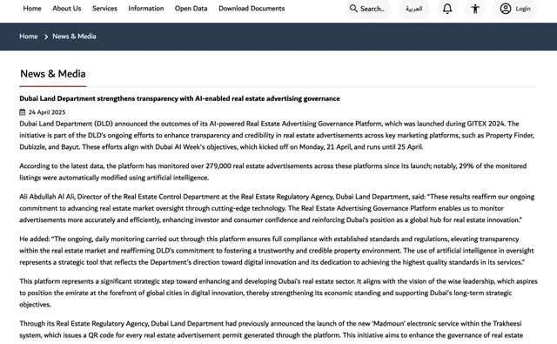The width and height of the screenshot is (557, 344).
Task: Click the breadcrumb chevron arrow after Home
Action: (x=46, y=37)
